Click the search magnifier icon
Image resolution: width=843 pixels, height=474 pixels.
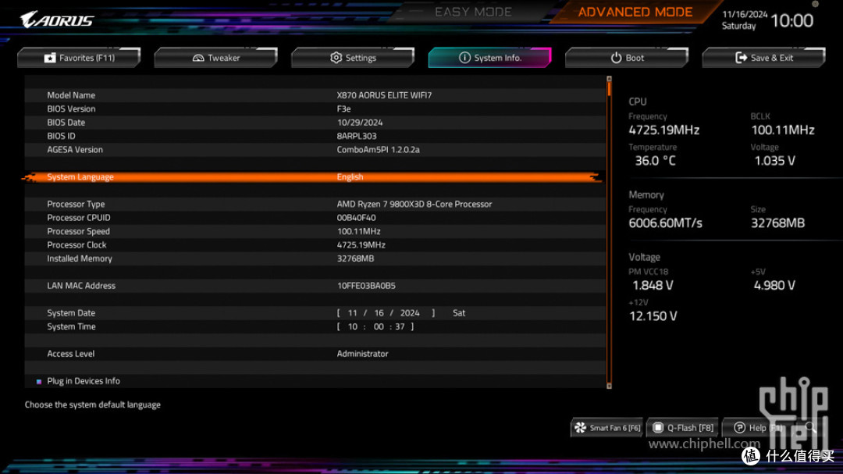[x=810, y=428]
